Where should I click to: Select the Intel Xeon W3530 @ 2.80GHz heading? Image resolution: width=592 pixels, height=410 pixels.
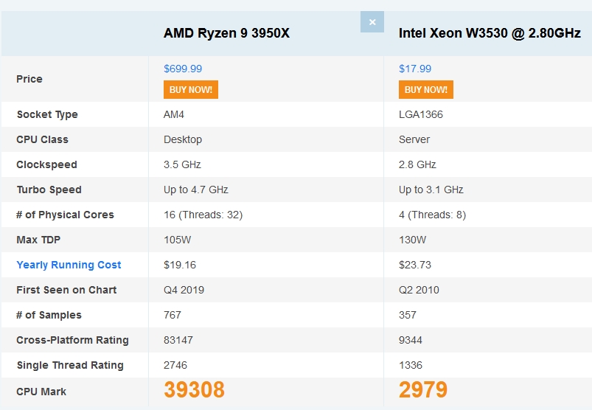pos(490,33)
